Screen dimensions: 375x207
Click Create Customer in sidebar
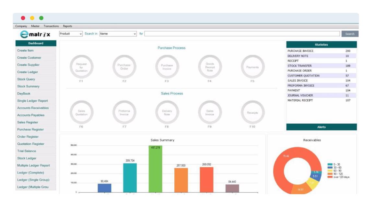(x=29, y=58)
